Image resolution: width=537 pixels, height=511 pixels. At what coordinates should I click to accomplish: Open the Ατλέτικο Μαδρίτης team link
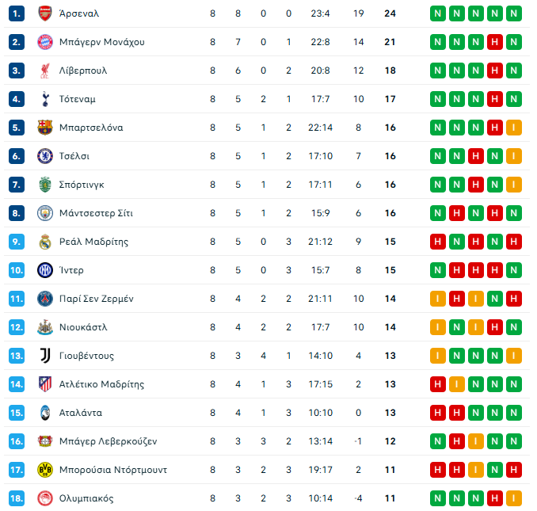[101, 384]
